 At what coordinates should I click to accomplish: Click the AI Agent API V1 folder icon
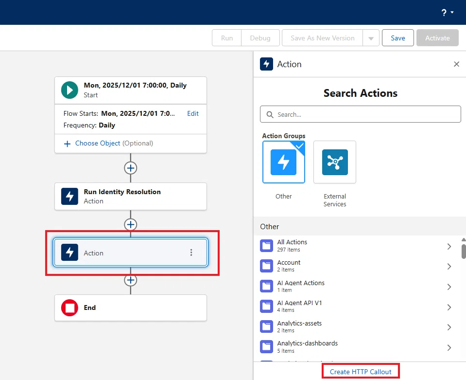[x=266, y=307]
